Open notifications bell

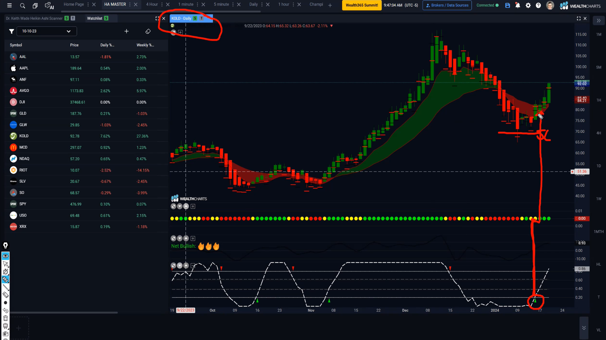coord(518,5)
